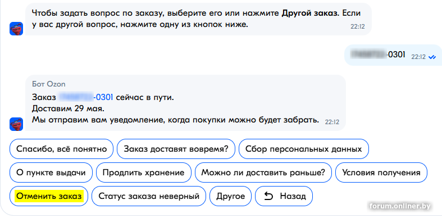The width and height of the screenshot is (442, 218).
Task: Click the Ozon bot avatar beside order status message
Action: 16,124
